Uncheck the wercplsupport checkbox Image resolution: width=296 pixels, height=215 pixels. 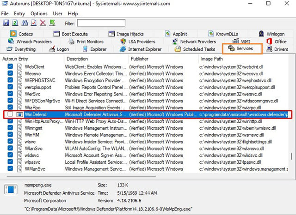point(10,87)
